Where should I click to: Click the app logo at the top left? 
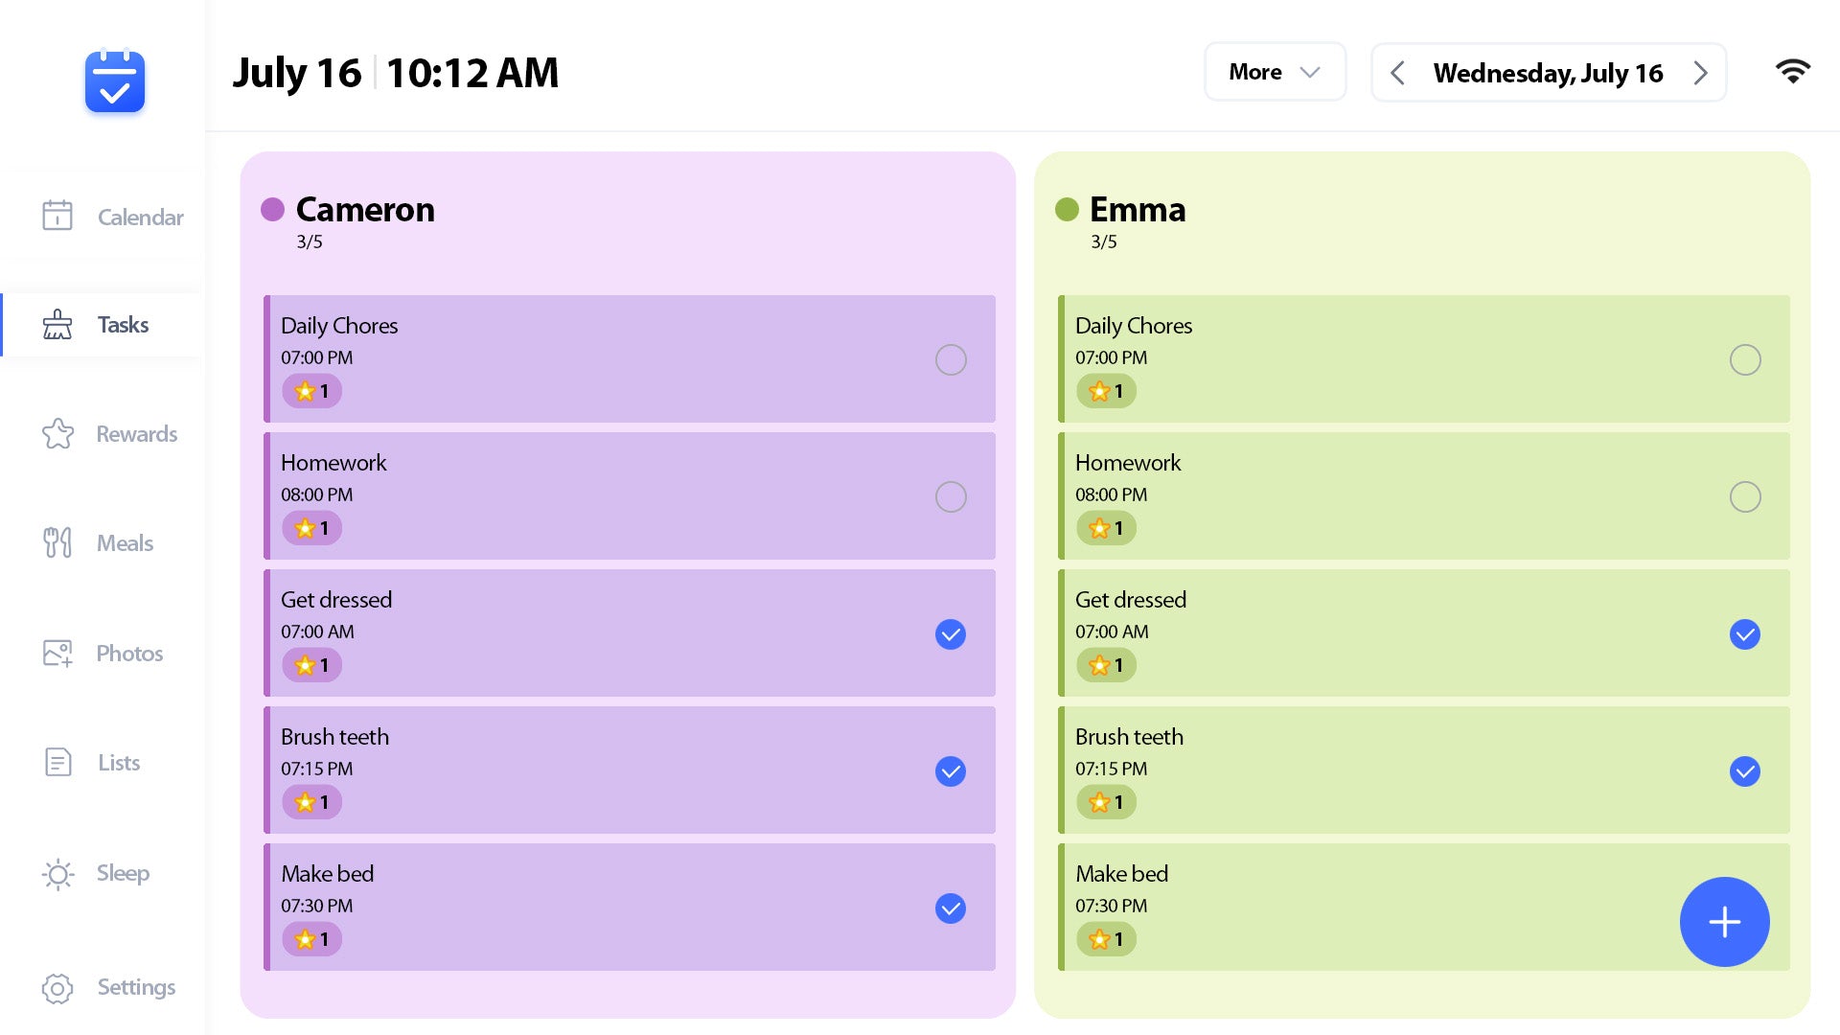tap(114, 82)
